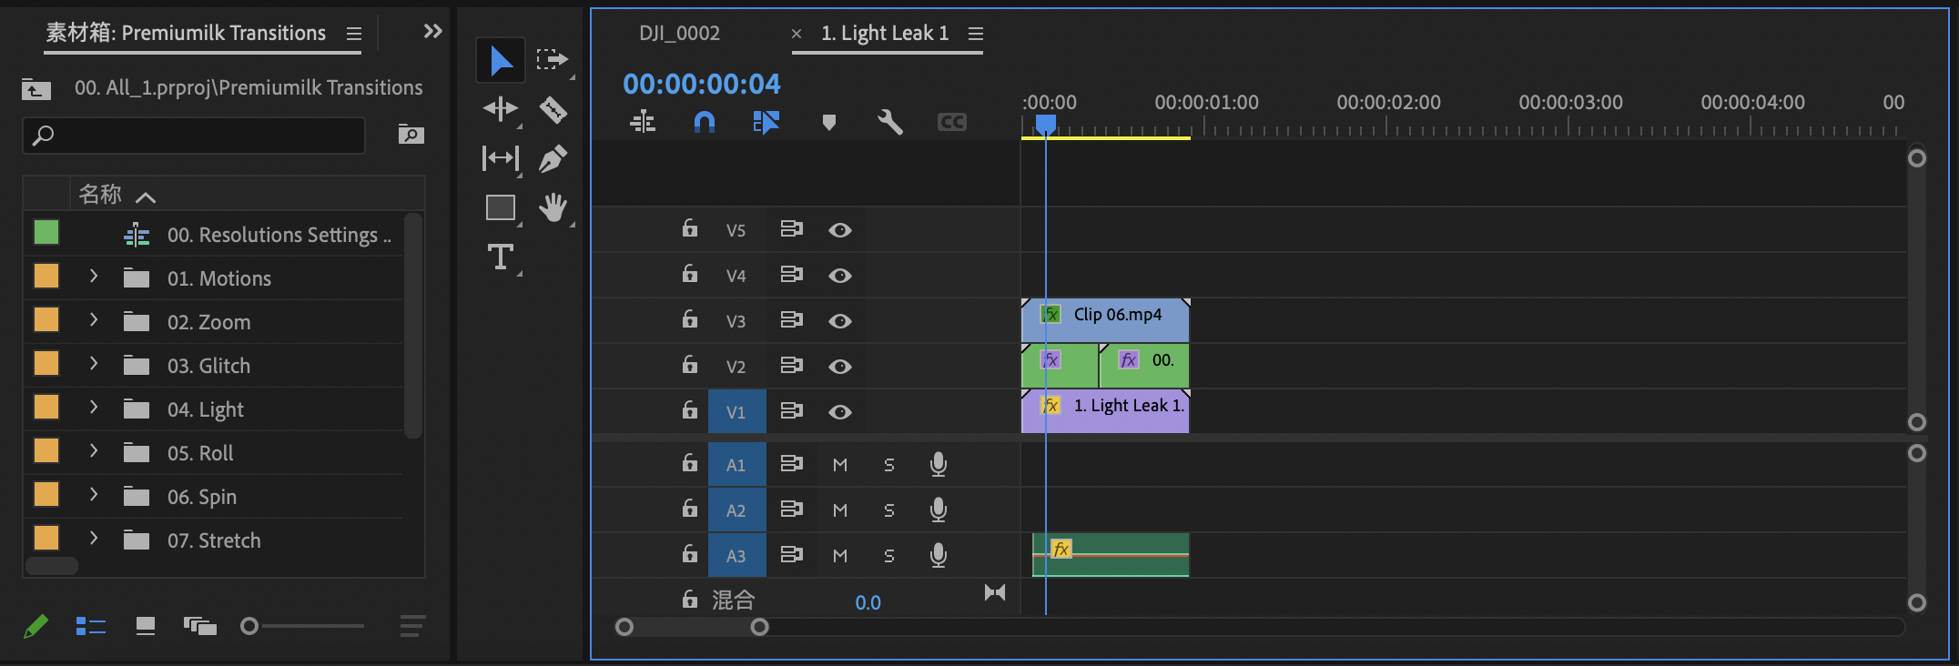Select the Rectangle tool
Viewport: 1959px width, 666px height.
[x=500, y=208]
